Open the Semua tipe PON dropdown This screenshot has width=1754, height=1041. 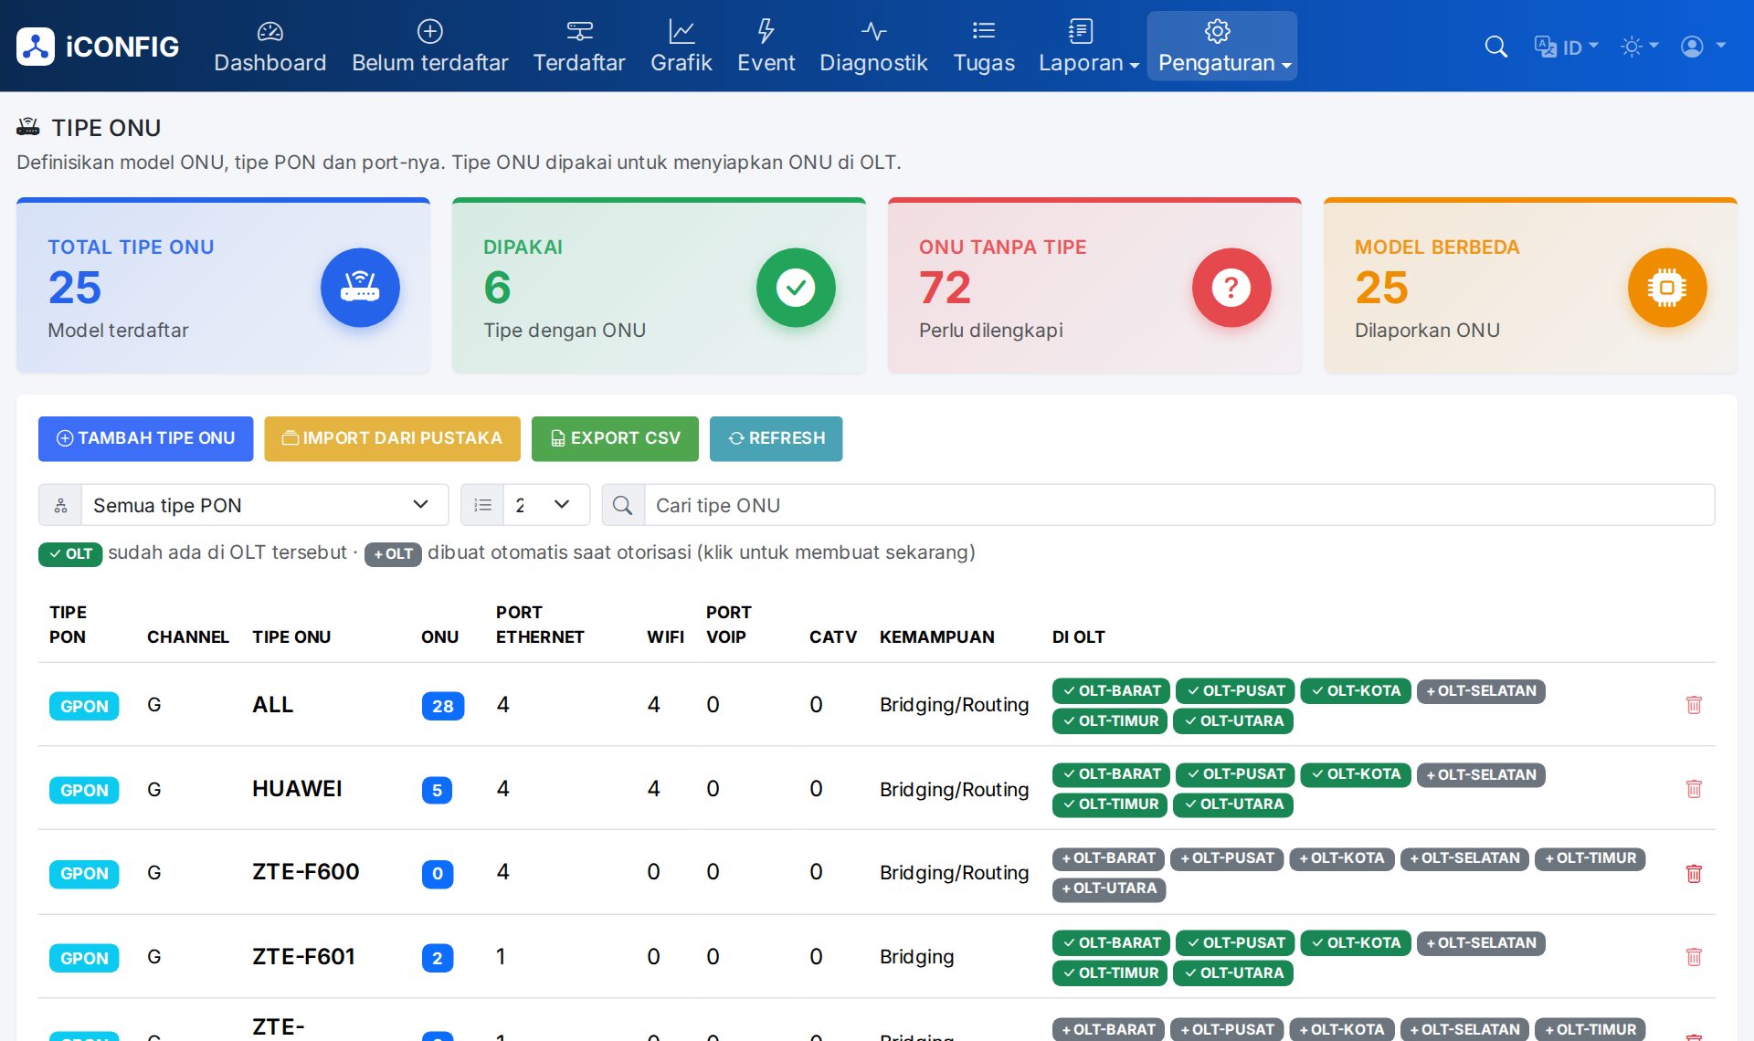coord(265,505)
